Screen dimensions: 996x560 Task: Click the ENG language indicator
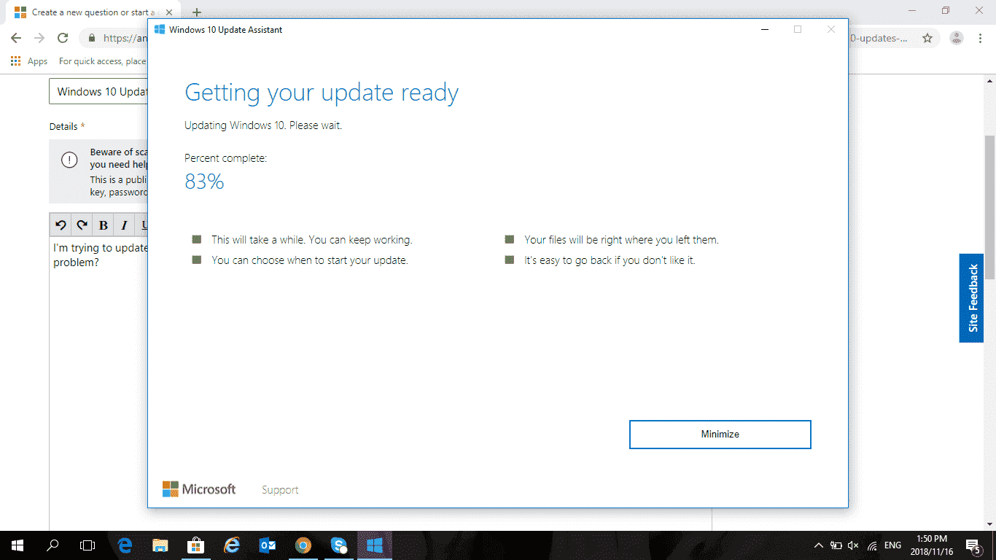892,545
